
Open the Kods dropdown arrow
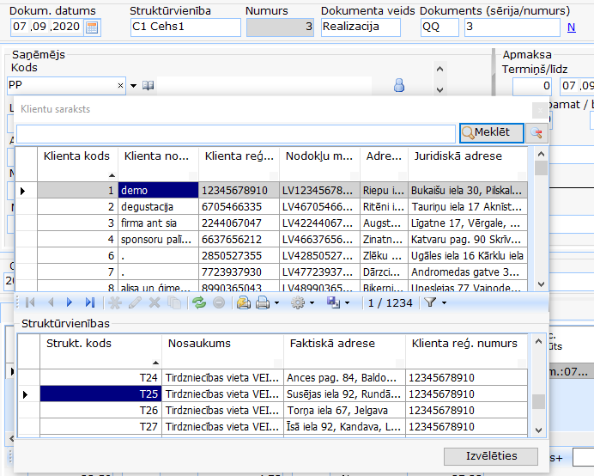click(x=133, y=86)
